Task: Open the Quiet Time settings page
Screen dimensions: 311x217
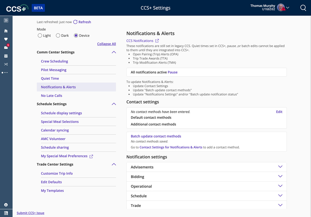Action: click(50, 78)
